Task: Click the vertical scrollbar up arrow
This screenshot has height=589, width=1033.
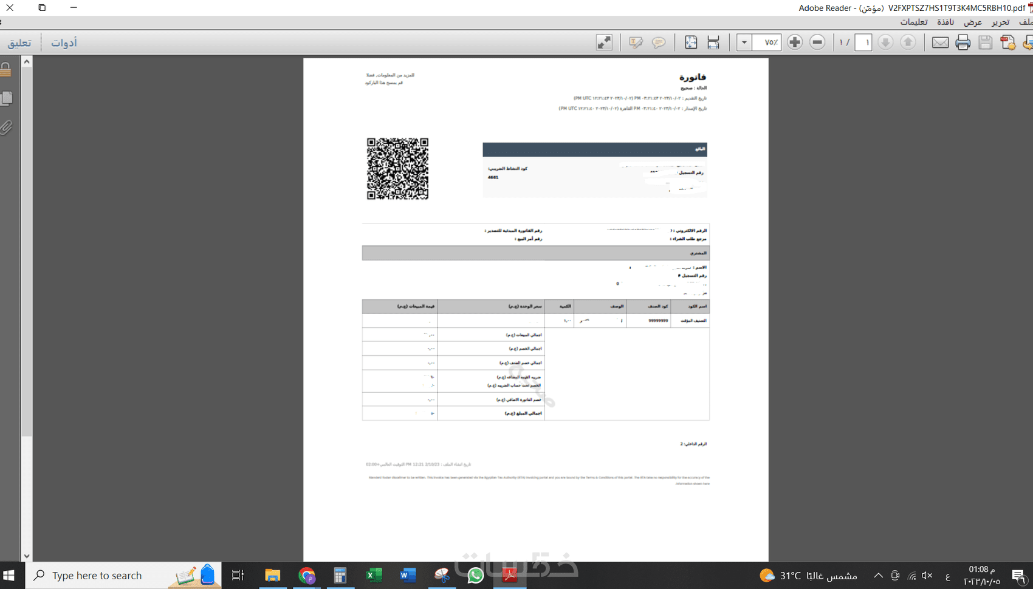Action: [27, 61]
